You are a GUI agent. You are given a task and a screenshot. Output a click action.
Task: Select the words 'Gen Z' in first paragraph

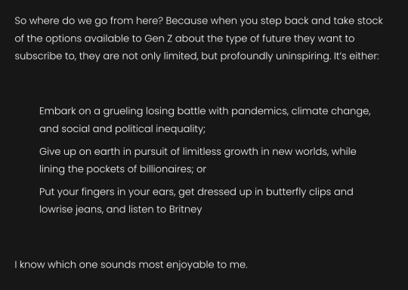158,39
